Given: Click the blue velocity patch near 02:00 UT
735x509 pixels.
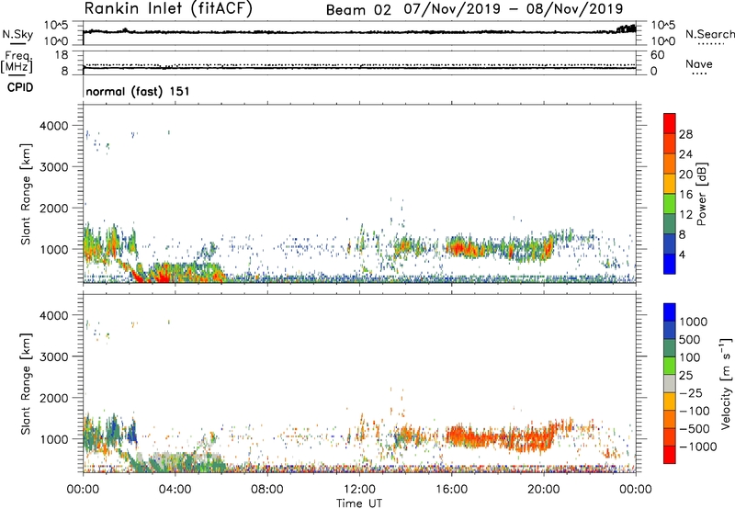Looking at the screenshot, I should [x=132, y=432].
